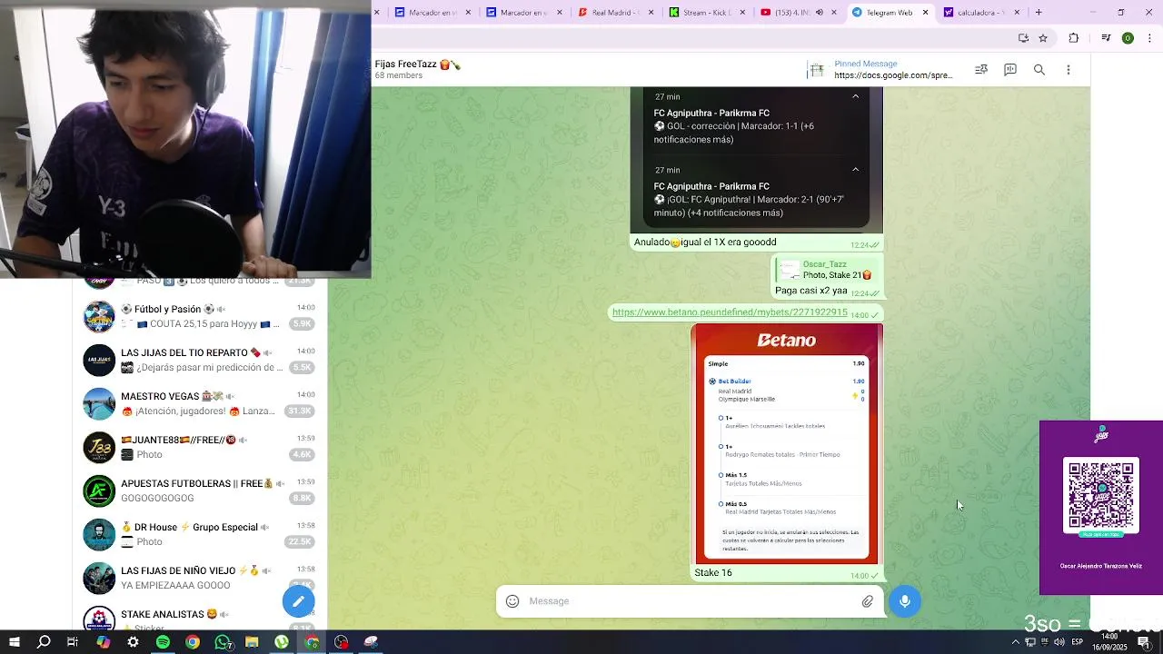Open chat more options menu

1069,70
